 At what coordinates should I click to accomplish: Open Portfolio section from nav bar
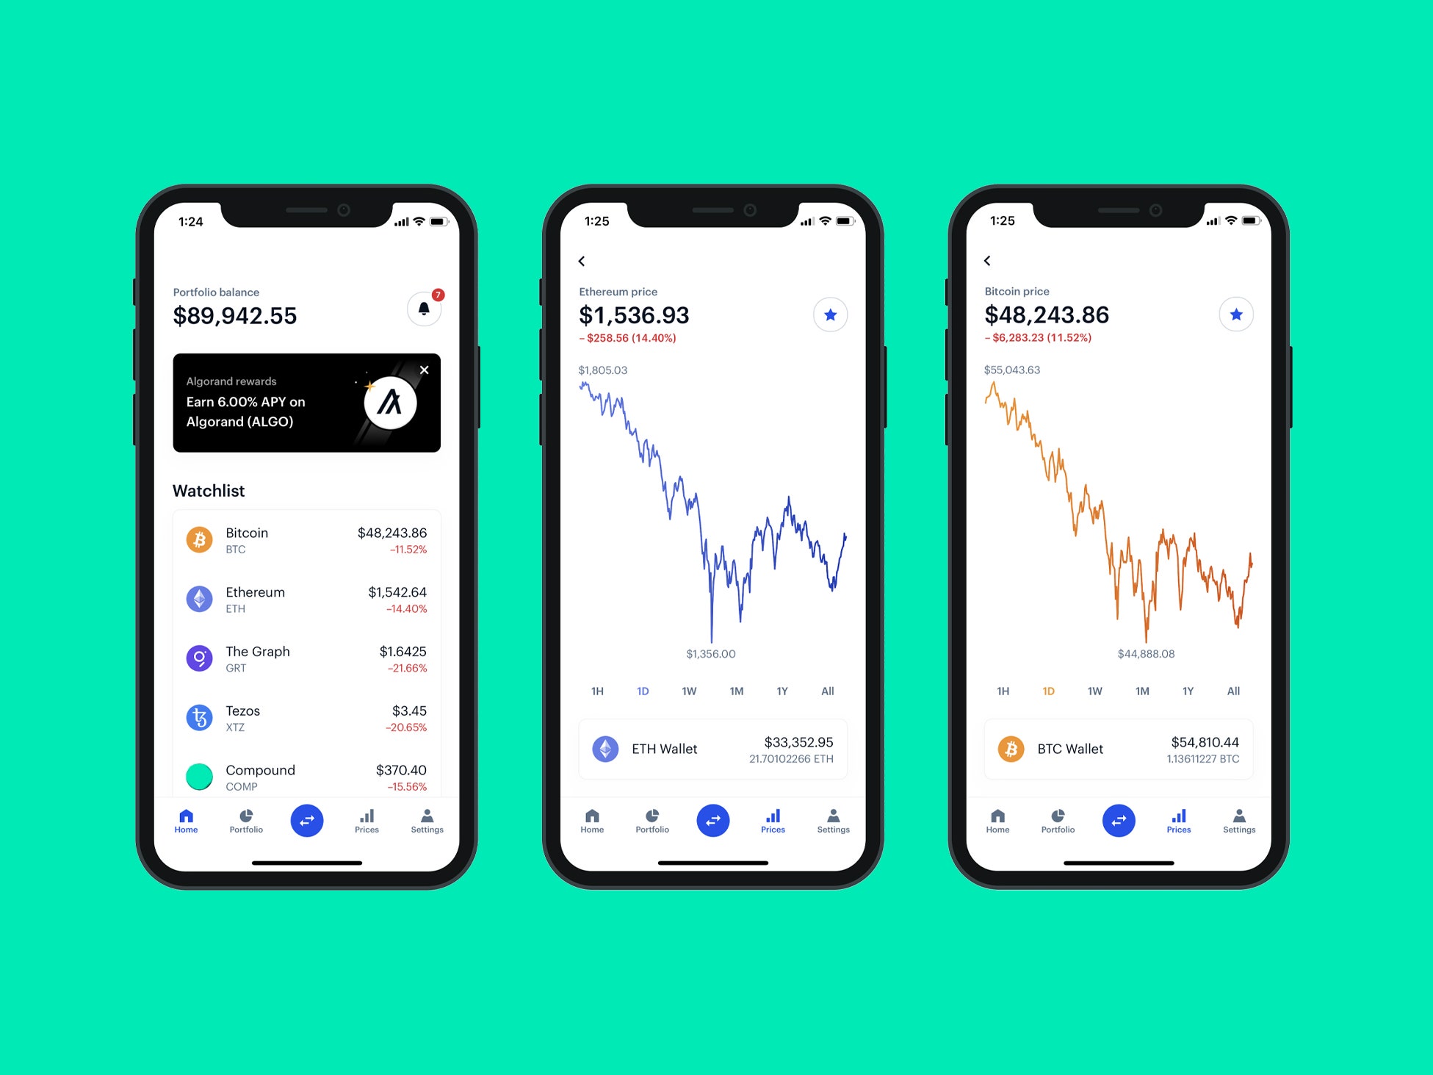[246, 830]
